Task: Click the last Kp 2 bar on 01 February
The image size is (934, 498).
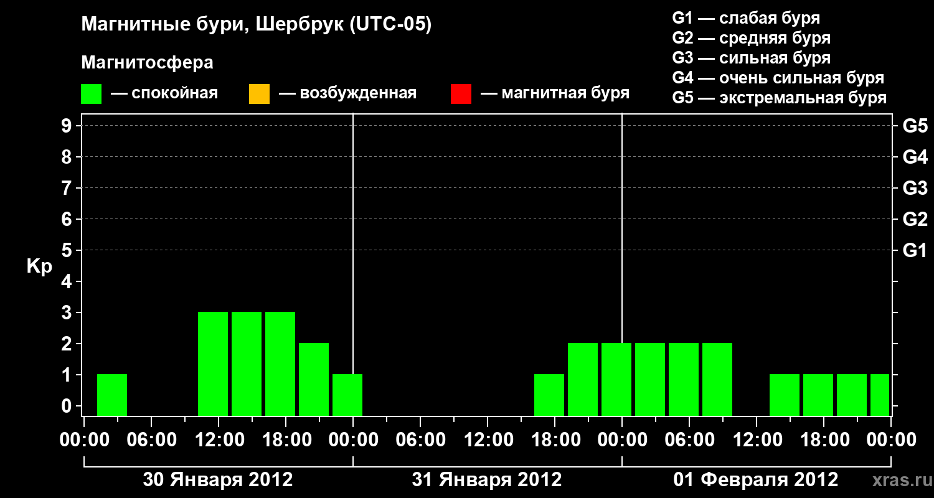Action: tap(717, 380)
